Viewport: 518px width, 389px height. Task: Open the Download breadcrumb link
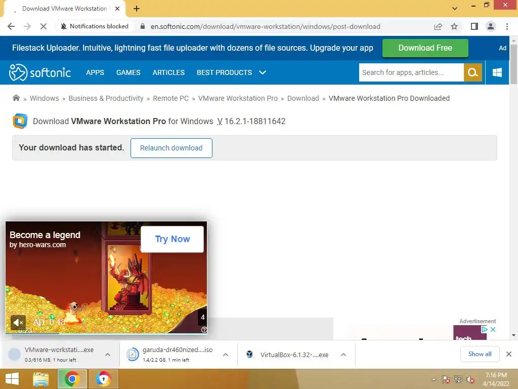coord(303,98)
